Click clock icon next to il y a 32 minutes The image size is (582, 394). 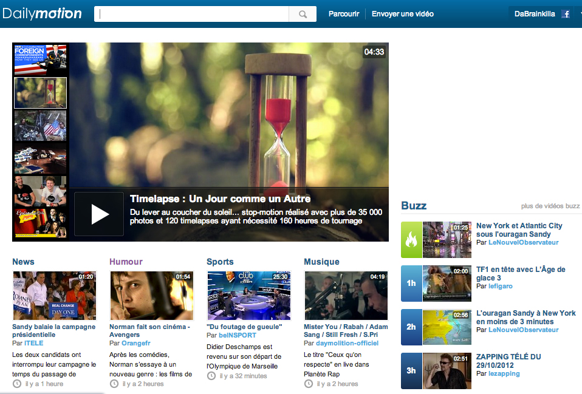(211, 376)
